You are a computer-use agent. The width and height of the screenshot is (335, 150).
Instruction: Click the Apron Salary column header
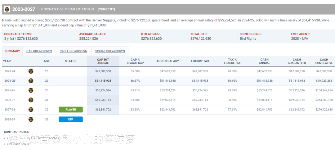pyautogui.click(x=167, y=61)
